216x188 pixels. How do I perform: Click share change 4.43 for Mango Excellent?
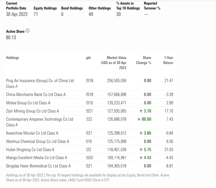click(145, 157)
